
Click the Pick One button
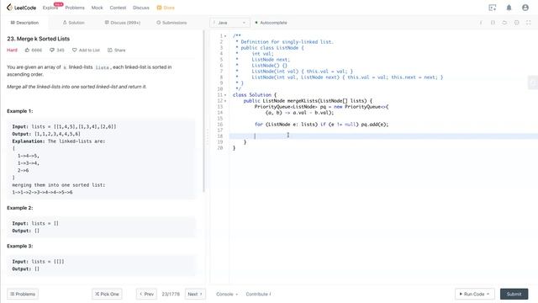(x=107, y=294)
